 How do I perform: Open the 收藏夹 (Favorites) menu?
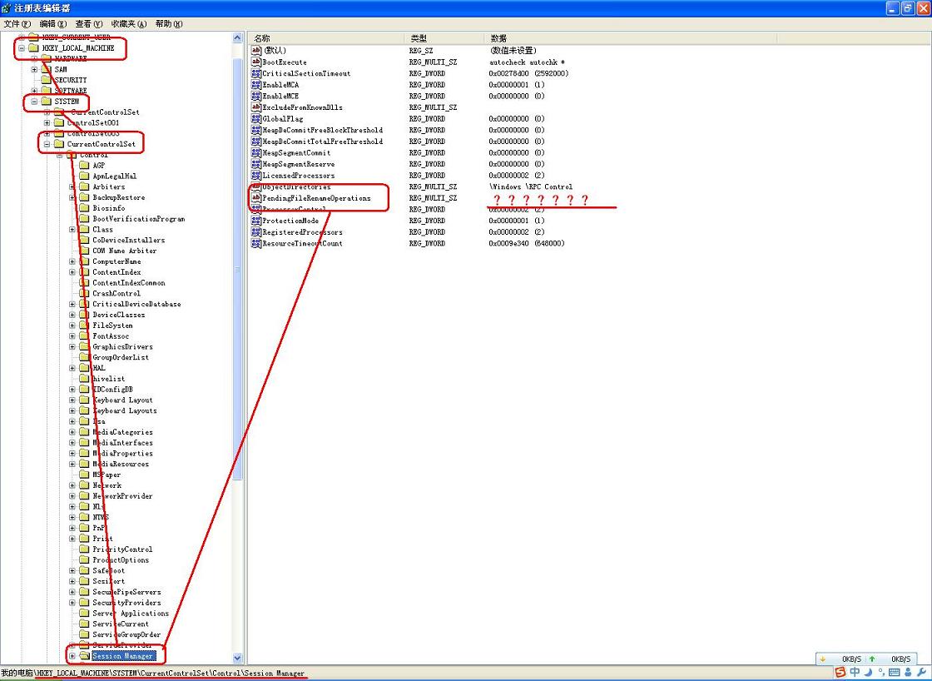[128, 24]
